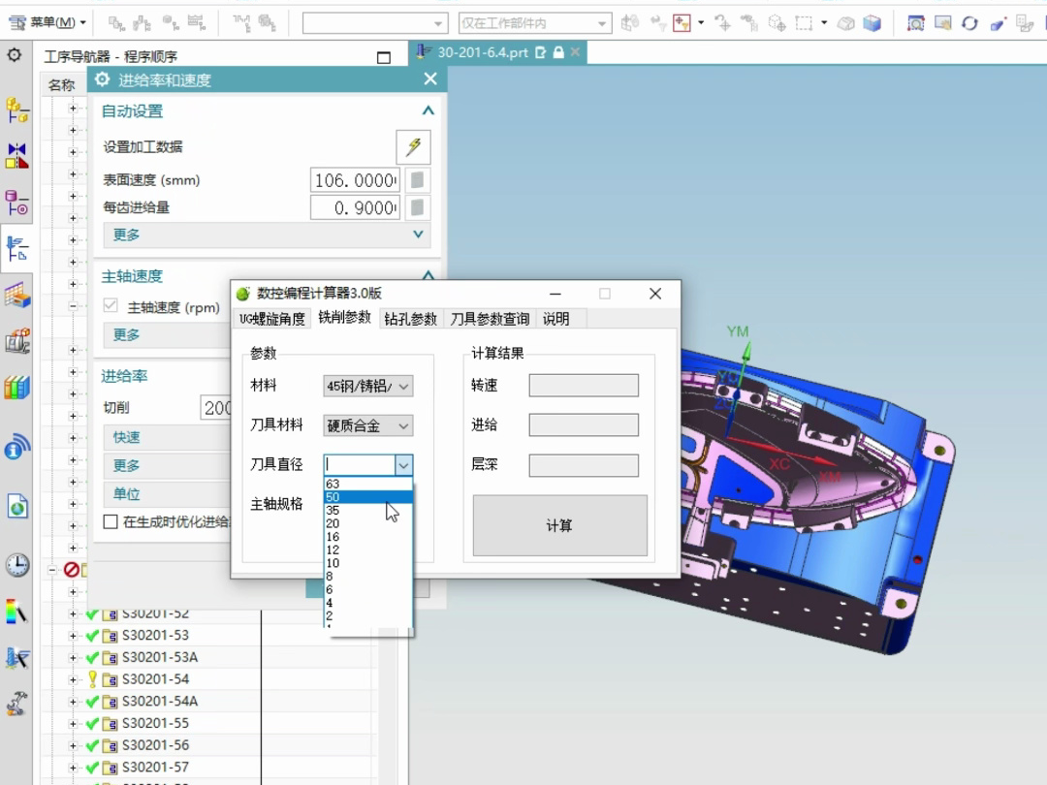Open the Reuse Library sidebar icon

click(16, 340)
